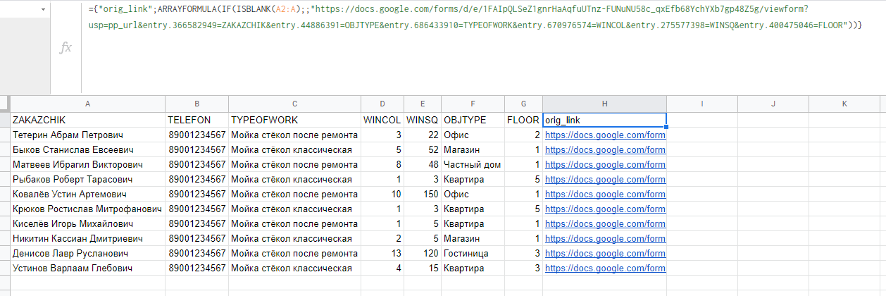The image size is (886, 296).
Task: Select the OBJTYPE header cell
Action: click(473, 120)
